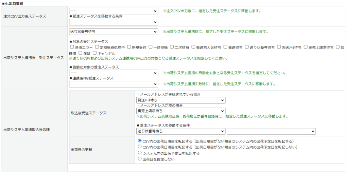This screenshot has height=173, width=348.
Task: Expand the 連携後NG受注ステータス dropdown
Action: 113,84
